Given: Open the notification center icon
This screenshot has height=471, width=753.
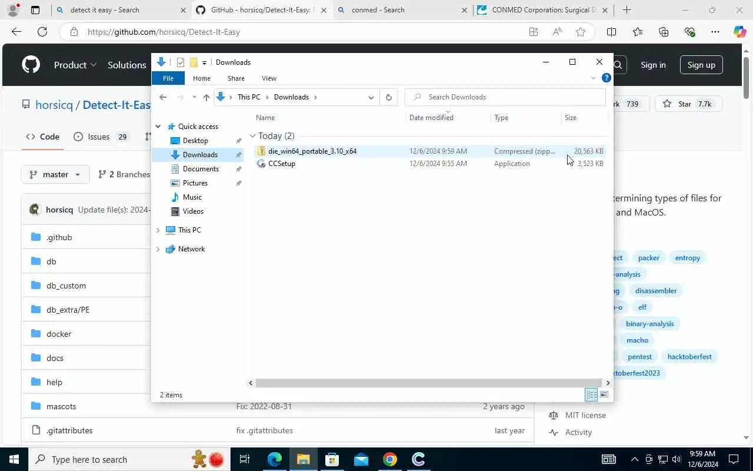Looking at the screenshot, I should pos(734,459).
